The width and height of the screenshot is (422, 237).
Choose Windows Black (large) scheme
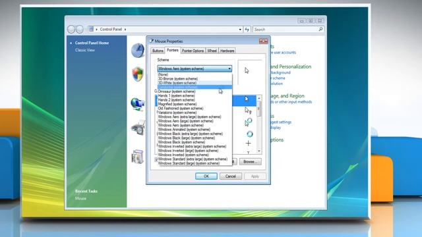click(195, 138)
